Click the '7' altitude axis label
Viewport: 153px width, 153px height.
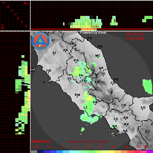coord(22,22)
